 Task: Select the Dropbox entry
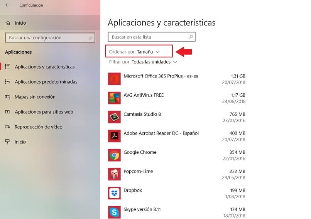click(x=177, y=193)
